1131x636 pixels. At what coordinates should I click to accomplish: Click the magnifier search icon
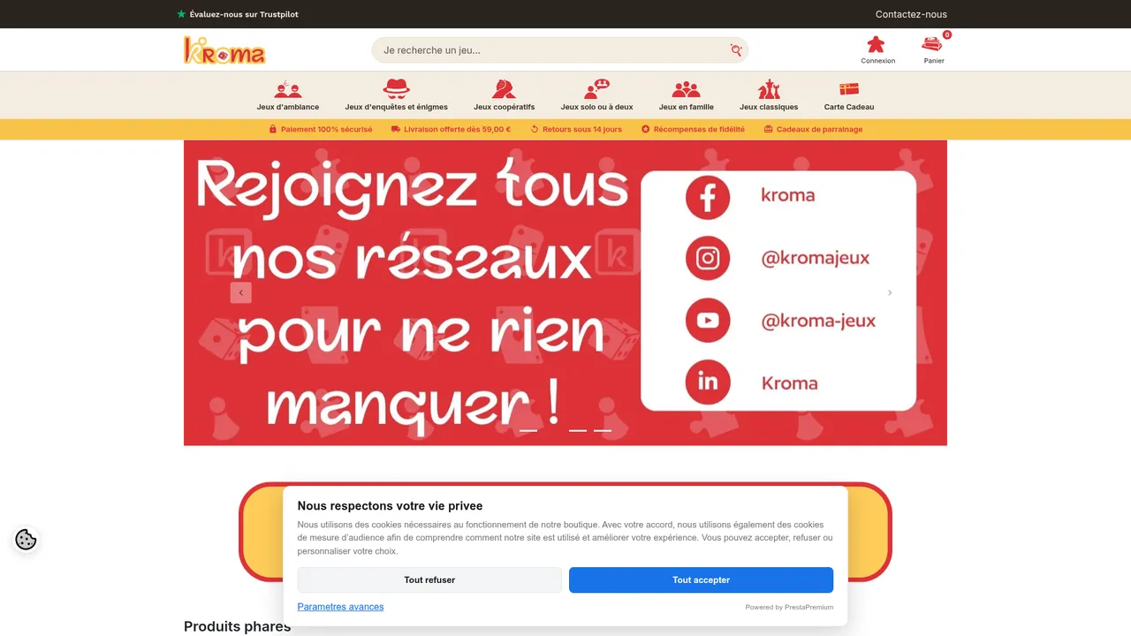pyautogui.click(x=736, y=50)
